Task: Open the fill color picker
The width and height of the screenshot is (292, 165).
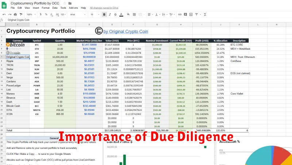Action: click(x=128, y=14)
